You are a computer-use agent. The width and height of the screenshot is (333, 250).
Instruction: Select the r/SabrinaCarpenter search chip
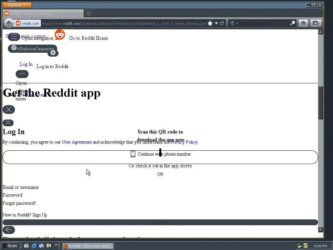(32, 49)
